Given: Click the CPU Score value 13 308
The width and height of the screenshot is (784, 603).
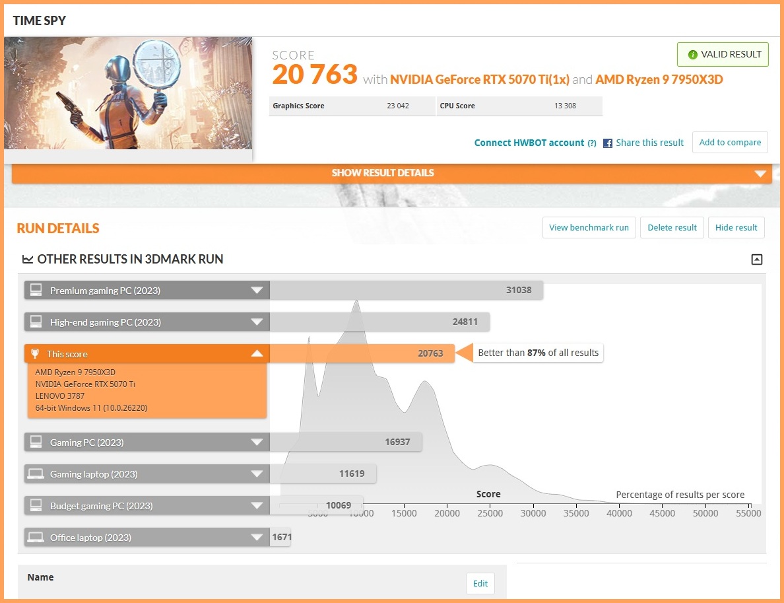Looking at the screenshot, I should tap(565, 106).
